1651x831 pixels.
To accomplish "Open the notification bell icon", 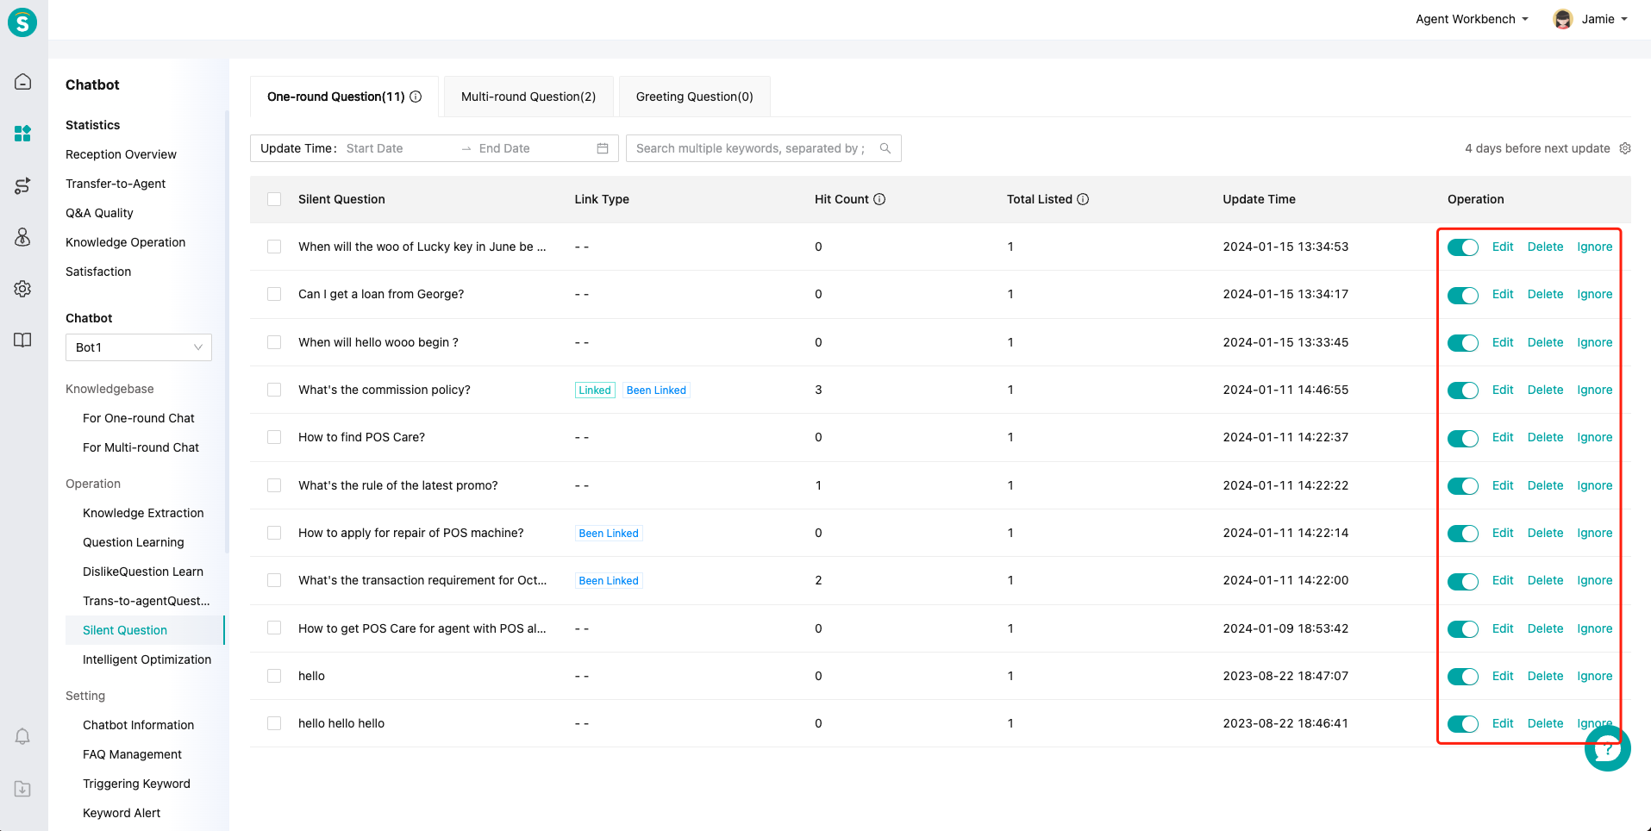I will 22,737.
